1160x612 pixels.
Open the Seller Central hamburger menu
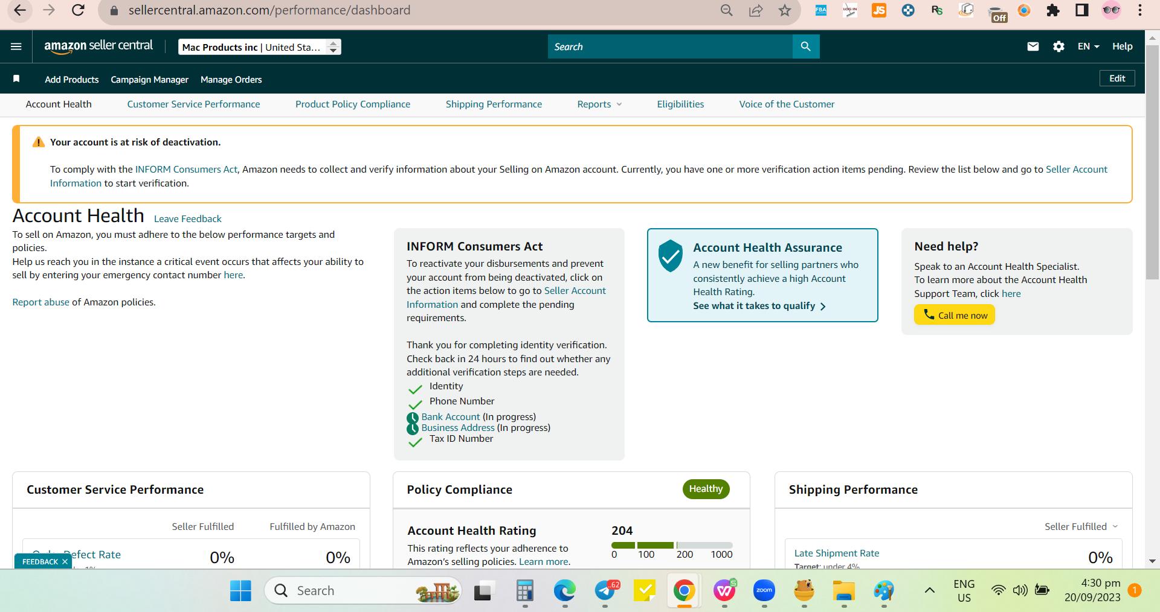(16, 46)
